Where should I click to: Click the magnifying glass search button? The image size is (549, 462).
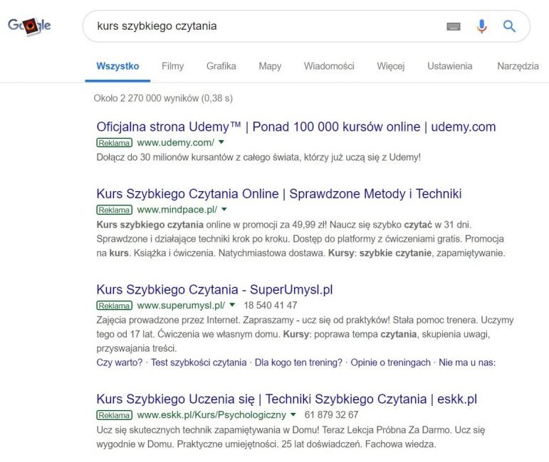point(509,26)
